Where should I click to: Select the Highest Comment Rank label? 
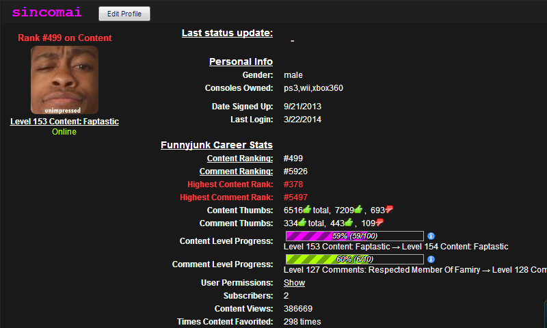pyautogui.click(x=226, y=197)
